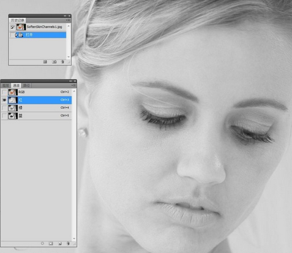Collapse Channels panel with double-arrow icon
This screenshot has height=253, width=292.
(x=70, y=81)
